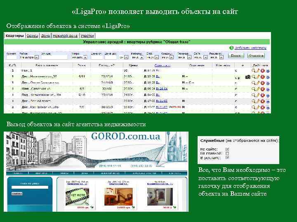
Task: Follow the Добавить квартиру link
Action: click(250, 48)
